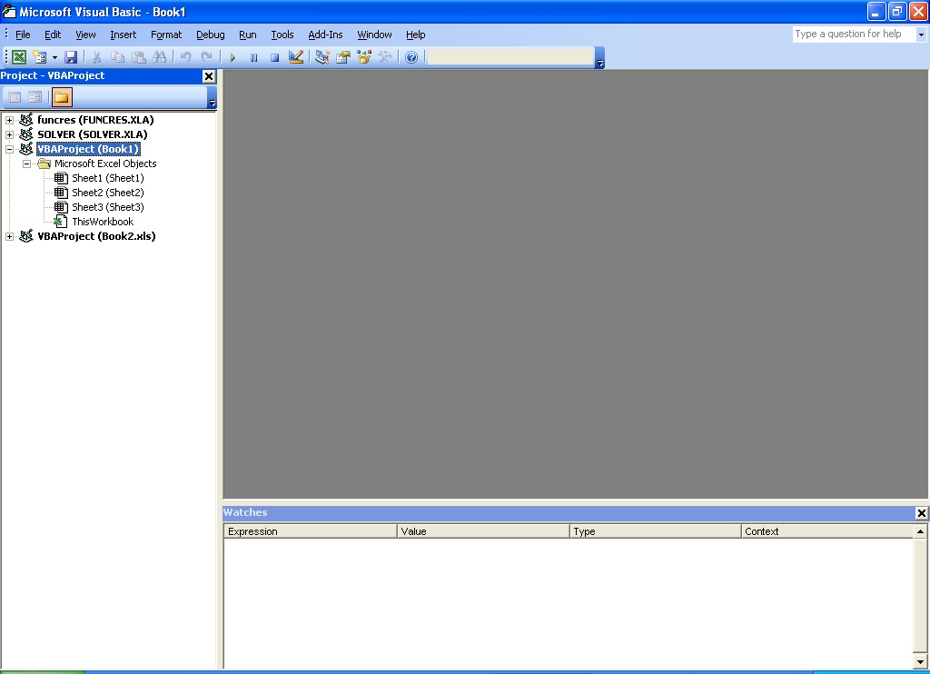Click the Value column header in Watches
The width and height of the screenshot is (930, 674).
pos(483,531)
